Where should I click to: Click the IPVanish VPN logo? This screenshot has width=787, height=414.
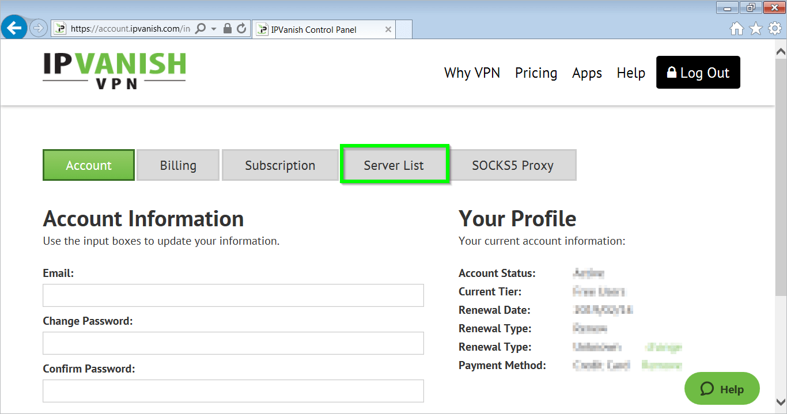pyautogui.click(x=114, y=71)
